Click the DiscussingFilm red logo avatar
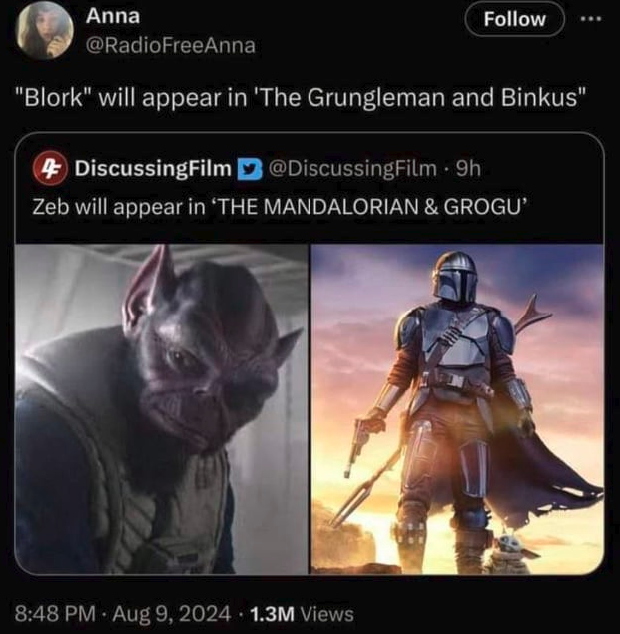The width and height of the screenshot is (620, 634). pos(50,168)
